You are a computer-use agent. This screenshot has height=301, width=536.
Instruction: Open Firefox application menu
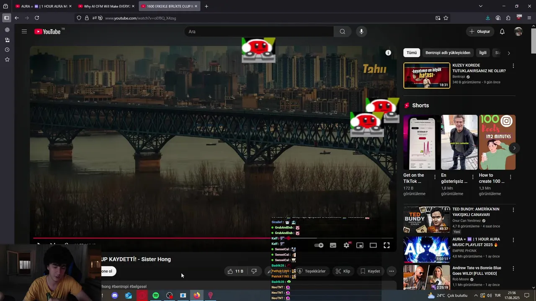529,18
